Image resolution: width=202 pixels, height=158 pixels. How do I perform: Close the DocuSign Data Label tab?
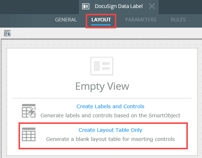(152, 6)
